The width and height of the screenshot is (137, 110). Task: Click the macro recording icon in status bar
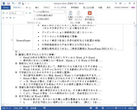tap(45, 108)
